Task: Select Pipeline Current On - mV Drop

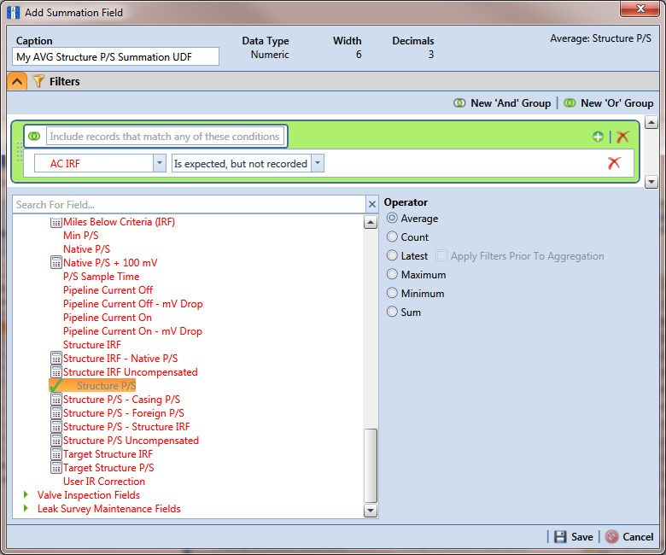Action: pos(132,330)
